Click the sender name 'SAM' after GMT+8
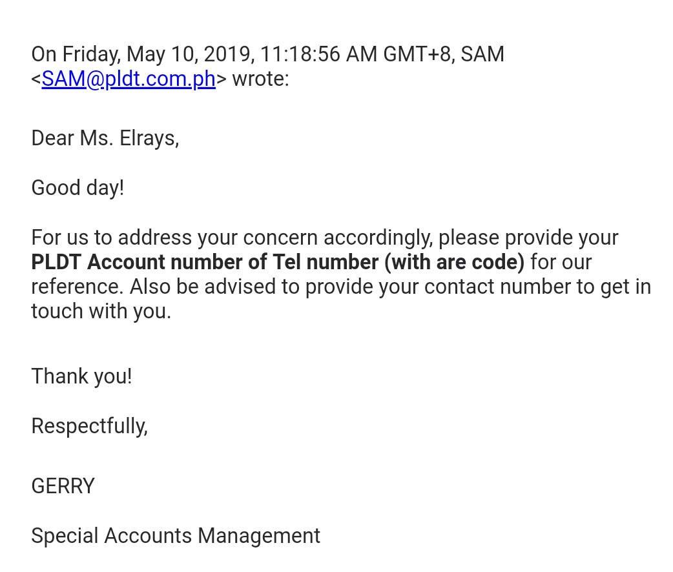The height and width of the screenshot is (572, 673). (x=482, y=54)
